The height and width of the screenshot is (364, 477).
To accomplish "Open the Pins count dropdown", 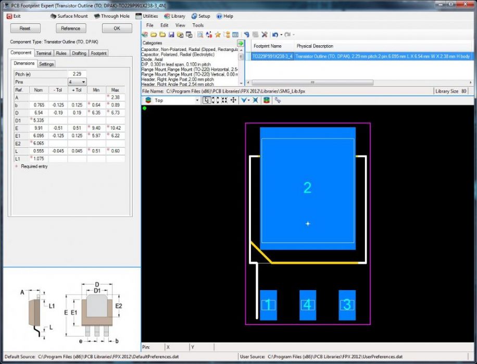I will click(83, 82).
